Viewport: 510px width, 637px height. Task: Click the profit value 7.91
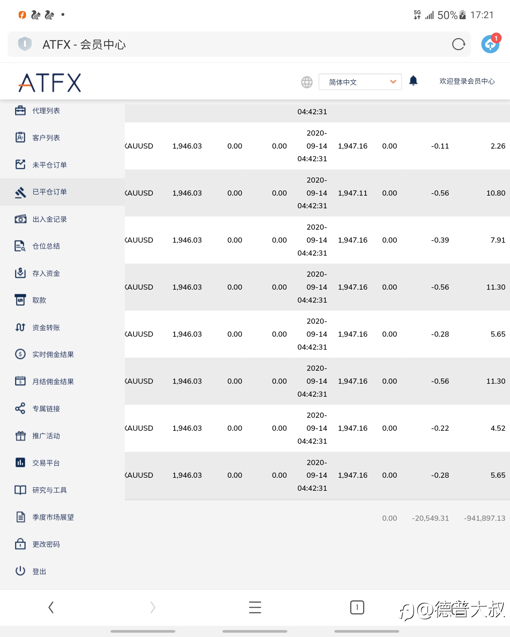498,240
